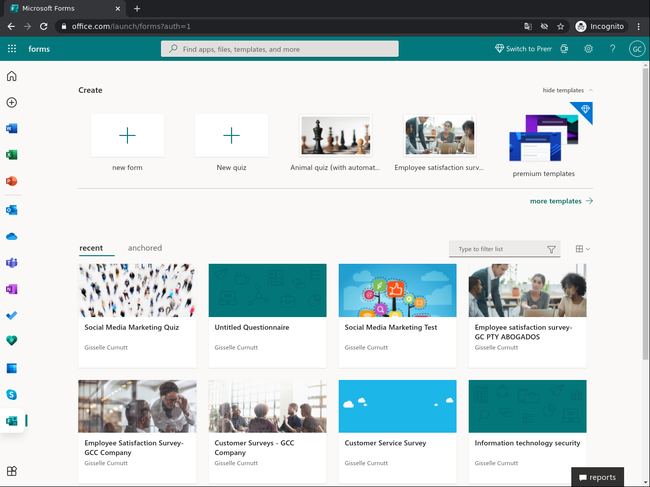Image resolution: width=650 pixels, height=487 pixels.
Task: Click the page vertical scrollbar
Action: pyautogui.click(x=646, y=213)
